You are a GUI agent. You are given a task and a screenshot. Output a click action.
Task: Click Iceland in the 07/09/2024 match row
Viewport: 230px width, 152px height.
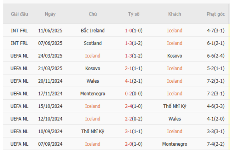93,144
